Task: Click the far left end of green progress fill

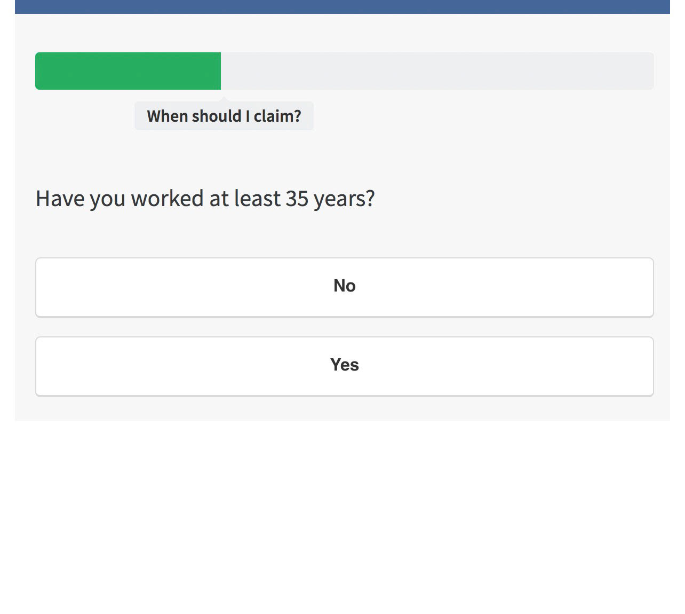Action: (38, 71)
